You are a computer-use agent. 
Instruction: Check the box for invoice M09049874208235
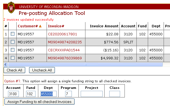pyautogui.click(x=12, y=42)
